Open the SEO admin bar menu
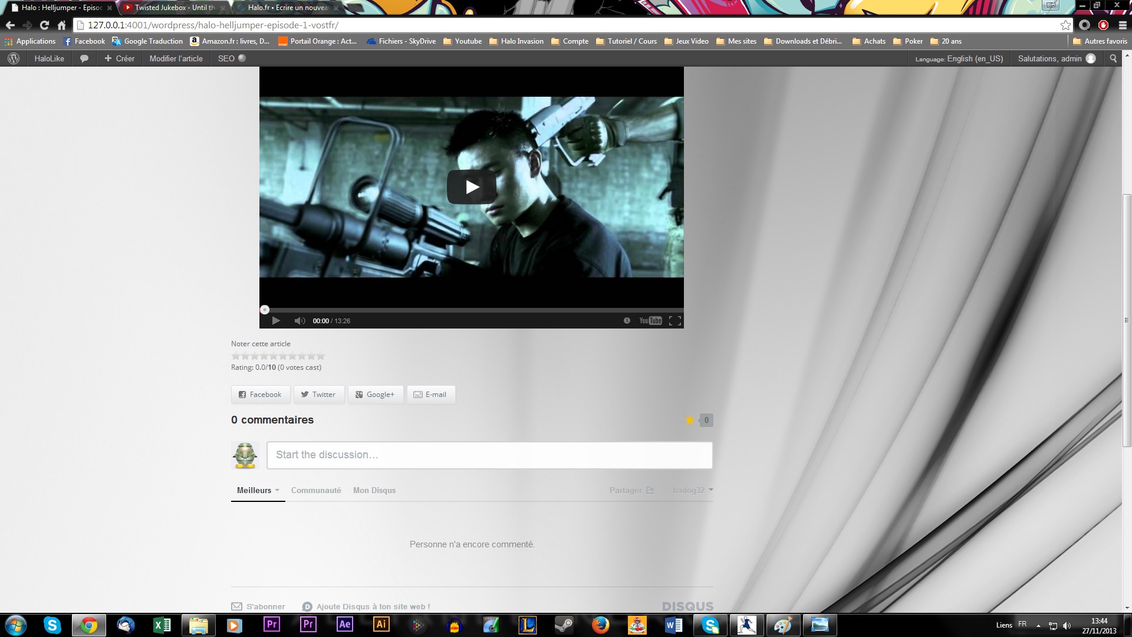 pos(232,58)
